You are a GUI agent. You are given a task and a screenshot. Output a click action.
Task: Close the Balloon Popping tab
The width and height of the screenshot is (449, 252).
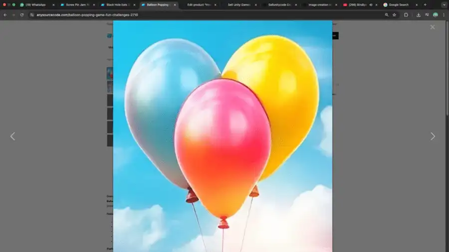click(x=174, y=4)
